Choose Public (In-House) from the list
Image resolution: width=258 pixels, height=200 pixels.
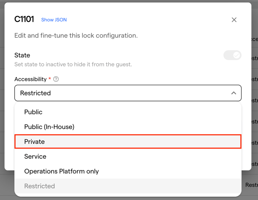[49, 127]
